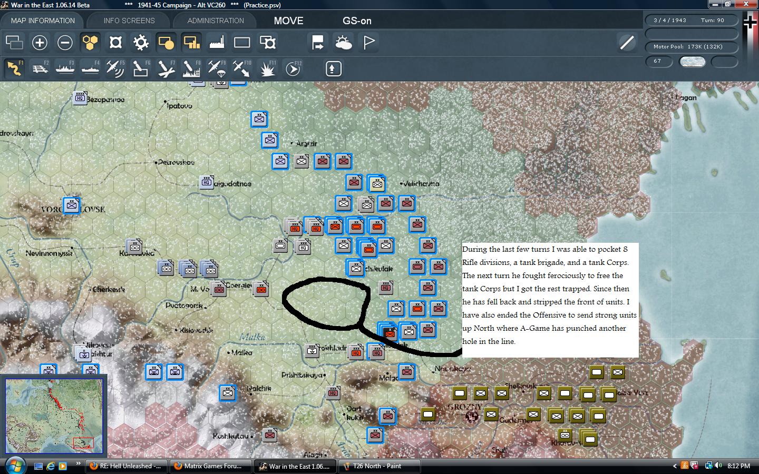Switch to the Info Screens tab
The height and width of the screenshot is (474, 759).
point(129,21)
